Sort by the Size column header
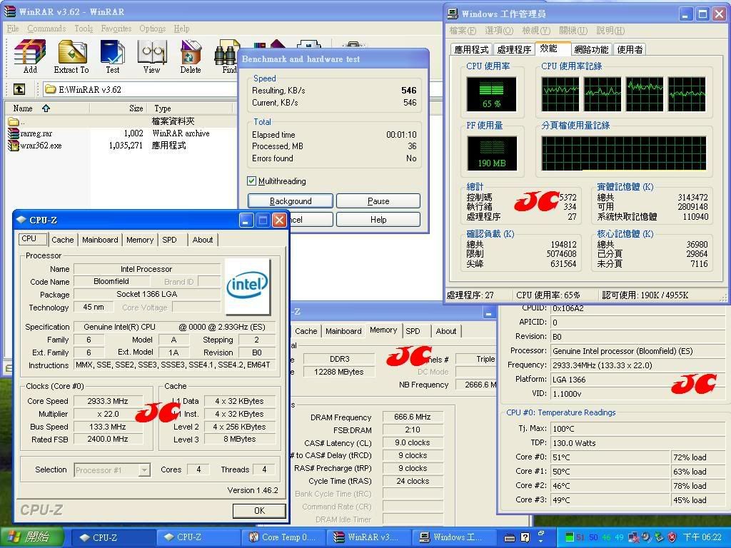This screenshot has height=548, width=731. point(118,108)
